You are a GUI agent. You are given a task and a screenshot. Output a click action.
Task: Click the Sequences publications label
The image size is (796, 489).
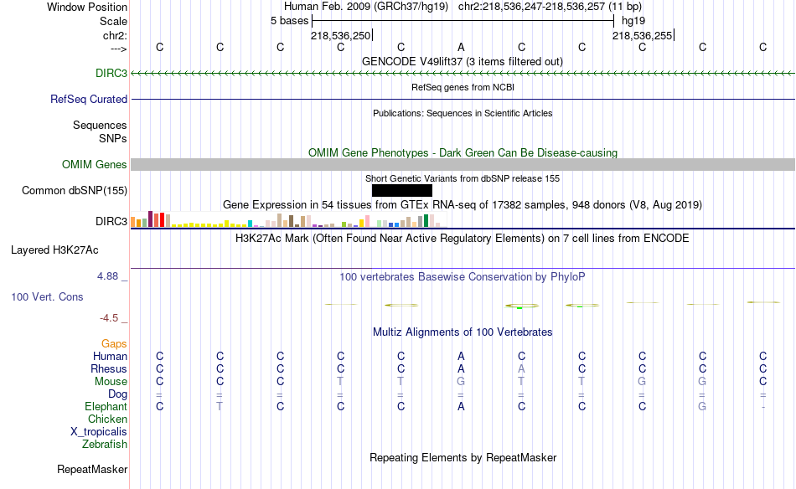click(x=100, y=125)
